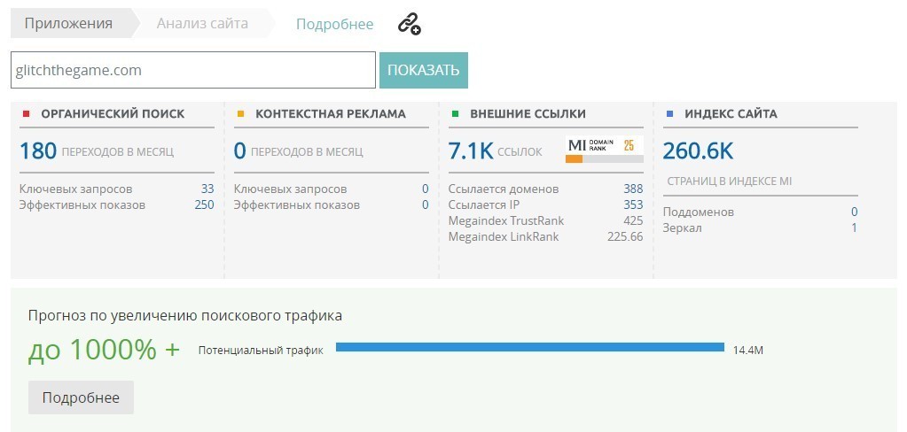Click the grey Подробнее button under forecast
Screen dimensions: 907x432
pos(81,397)
